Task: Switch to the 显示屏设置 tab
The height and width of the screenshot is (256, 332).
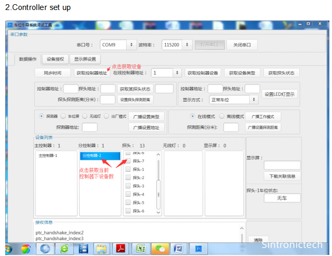Action: pos(85,59)
